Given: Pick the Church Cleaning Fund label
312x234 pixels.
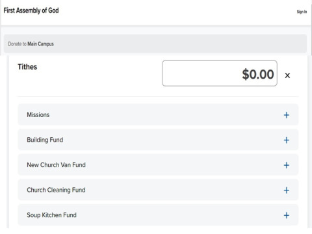Looking at the screenshot, I should point(56,190).
